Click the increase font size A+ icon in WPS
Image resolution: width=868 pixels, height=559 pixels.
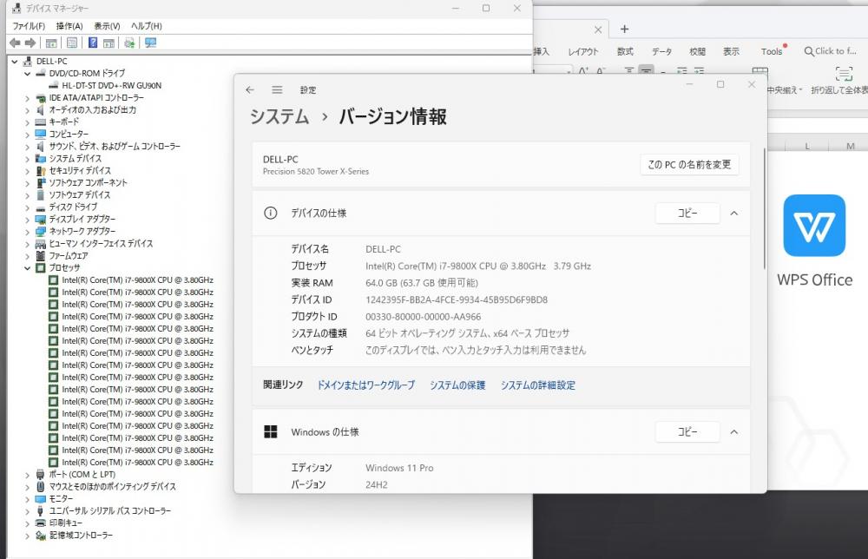point(583,71)
